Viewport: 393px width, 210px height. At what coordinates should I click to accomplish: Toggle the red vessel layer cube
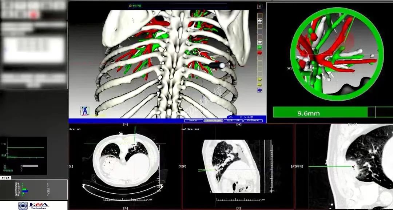point(260,53)
